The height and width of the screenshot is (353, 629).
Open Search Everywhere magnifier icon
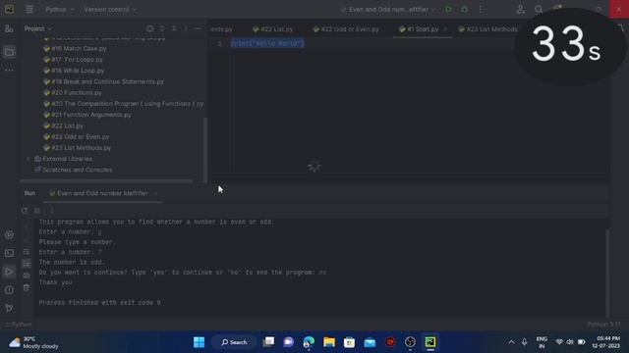click(x=539, y=9)
